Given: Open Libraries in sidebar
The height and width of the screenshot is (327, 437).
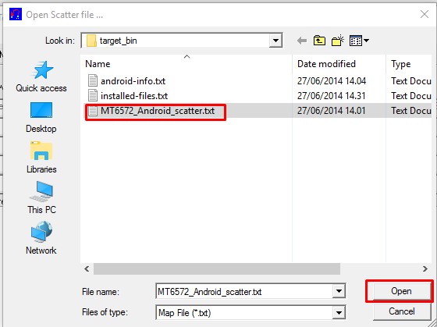Looking at the screenshot, I should (x=41, y=157).
